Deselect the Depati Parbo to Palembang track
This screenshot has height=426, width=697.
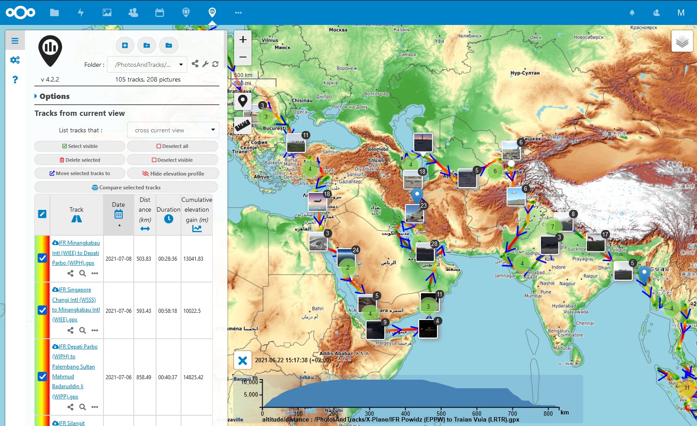point(42,377)
